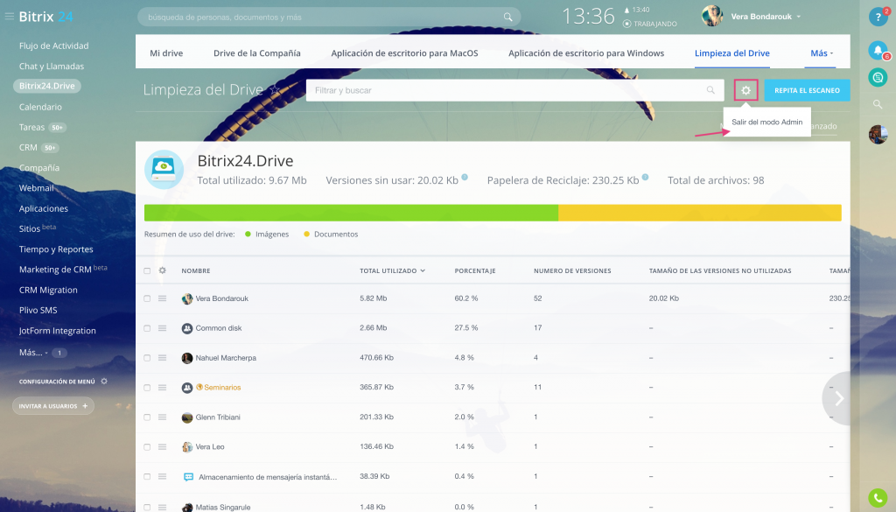Click the settings gear next to Filtrar y buscar
The width and height of the screenshot is (896, 512).
tap(745, 90)
